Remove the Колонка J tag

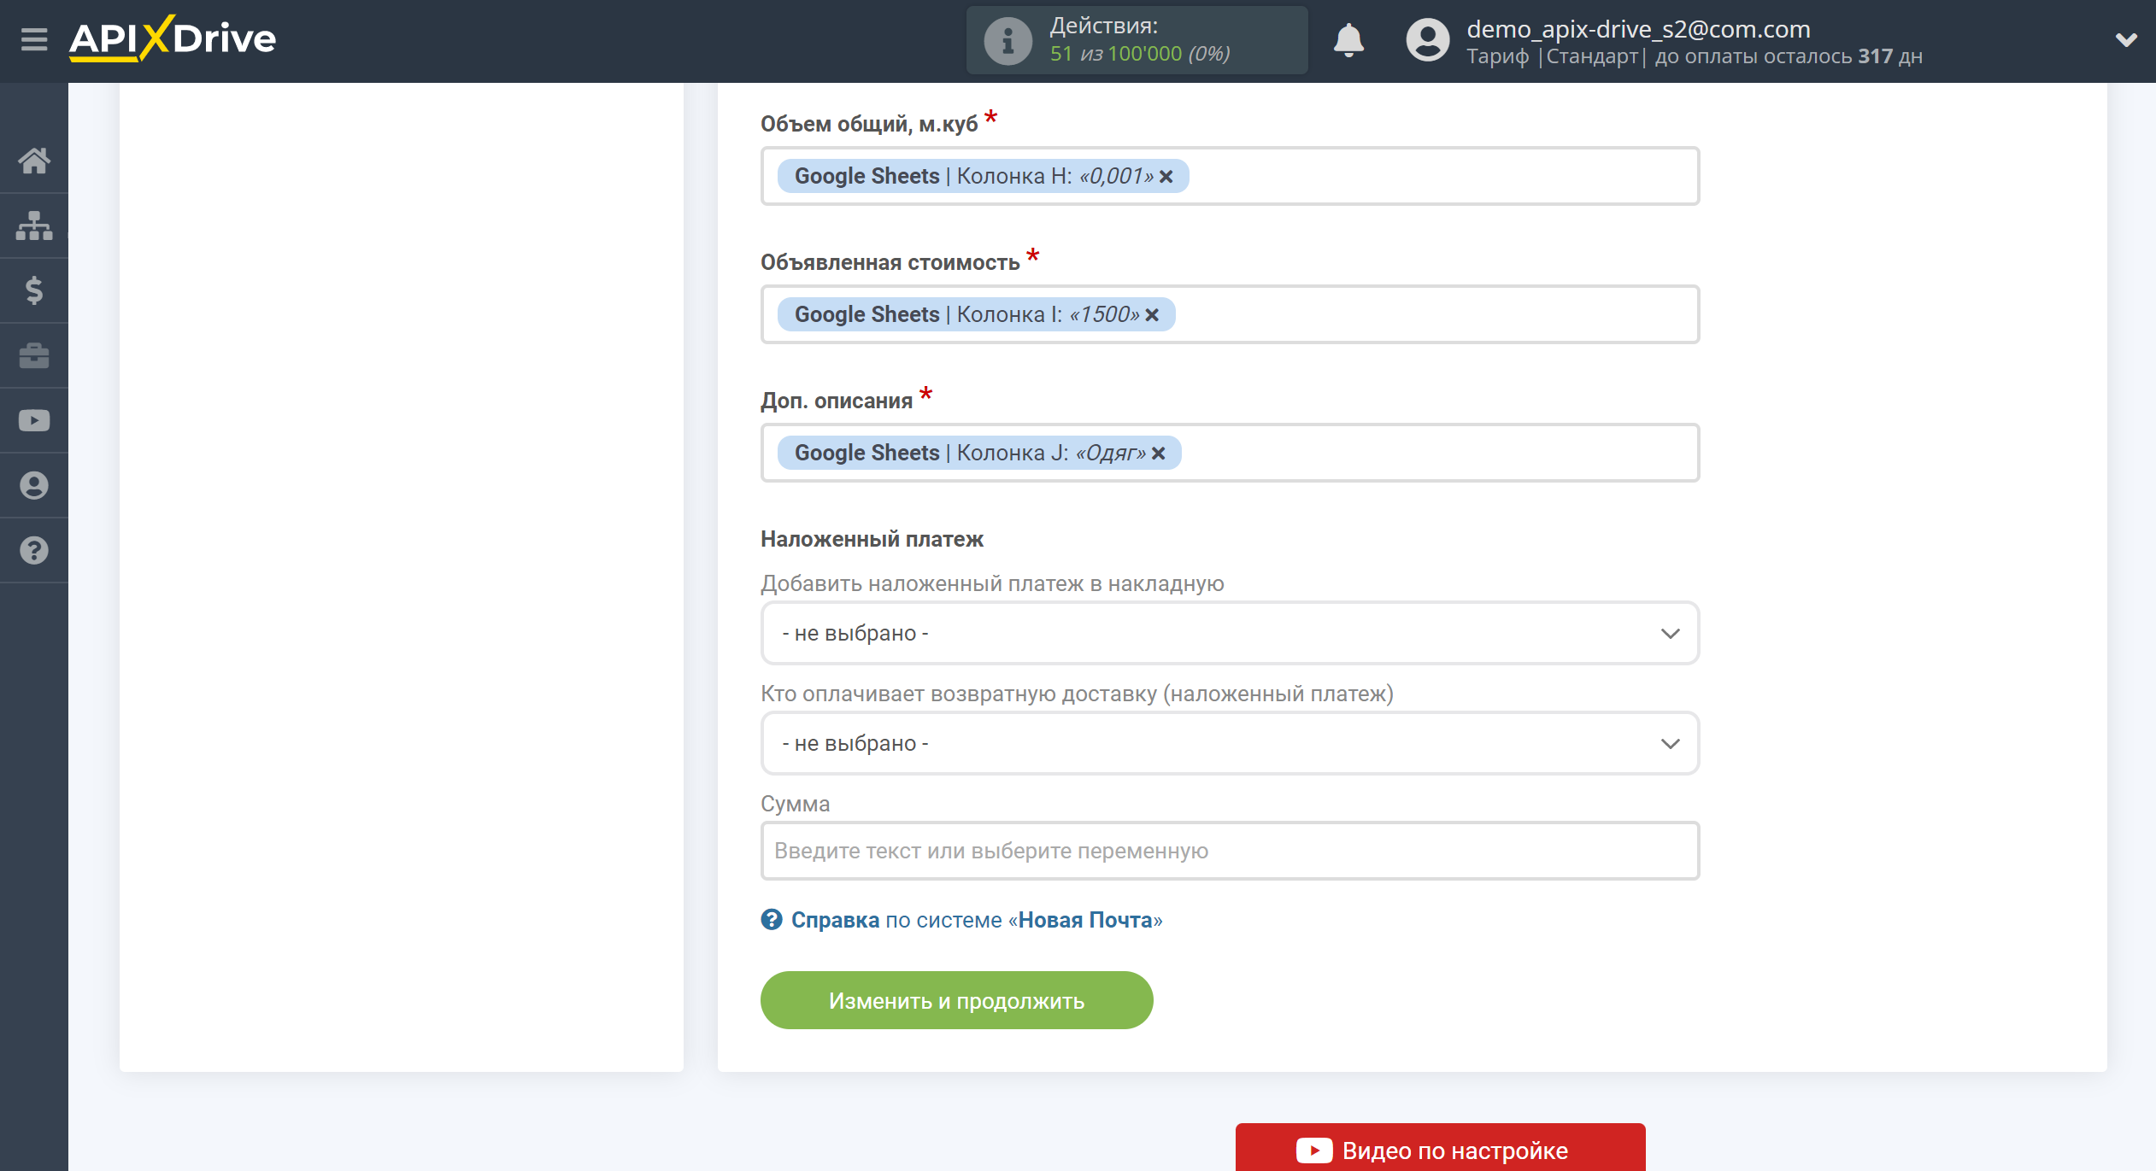pyautogui.click(x=1158, y=454)
